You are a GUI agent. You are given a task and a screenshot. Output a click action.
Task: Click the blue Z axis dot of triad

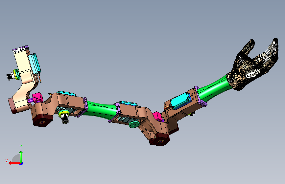(21, 163)
